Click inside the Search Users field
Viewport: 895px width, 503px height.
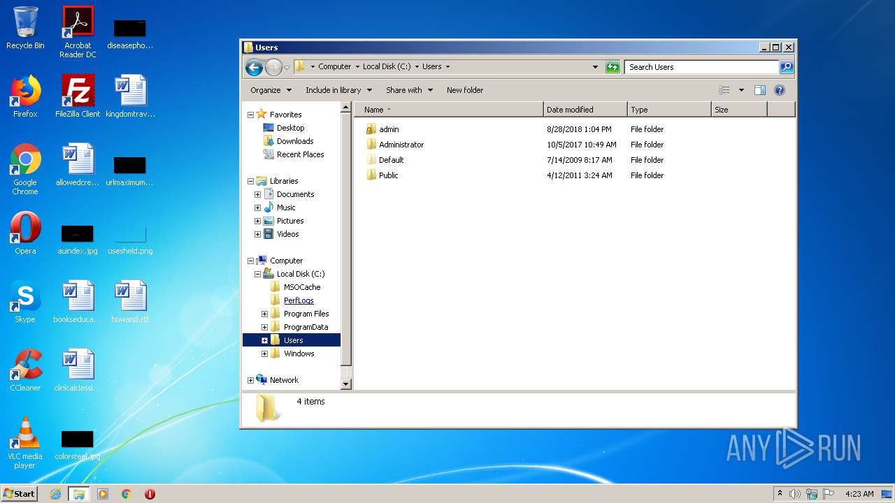click(x=701, y=67)
